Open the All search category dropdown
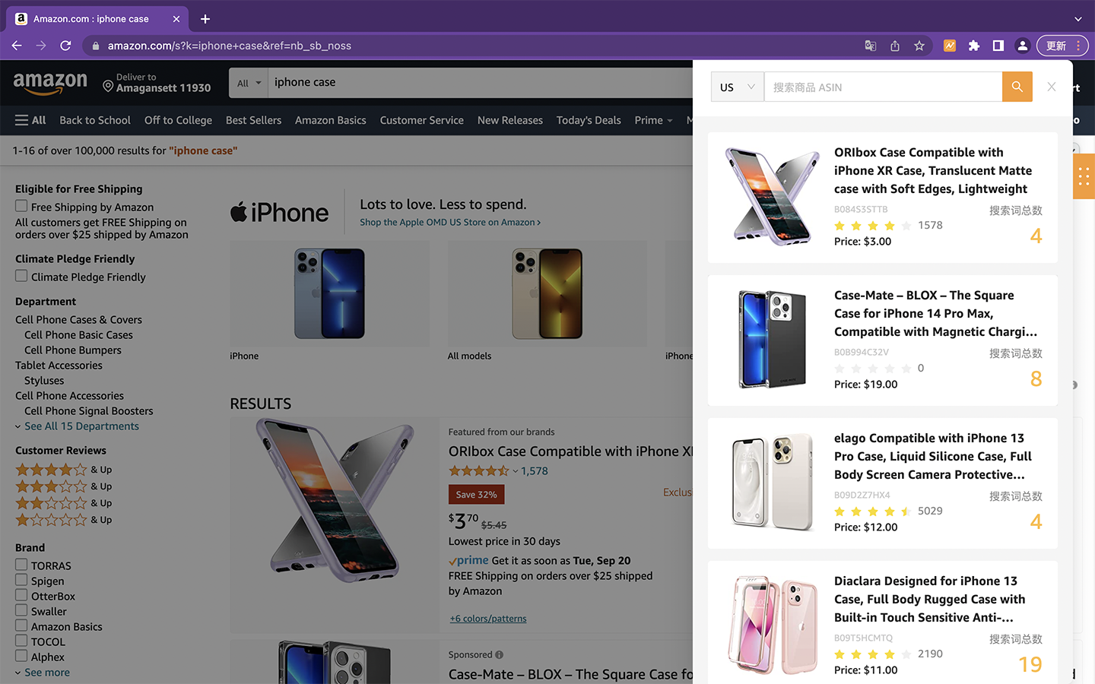The width and height of the screenshot is (1095, 684). point(248,83)
